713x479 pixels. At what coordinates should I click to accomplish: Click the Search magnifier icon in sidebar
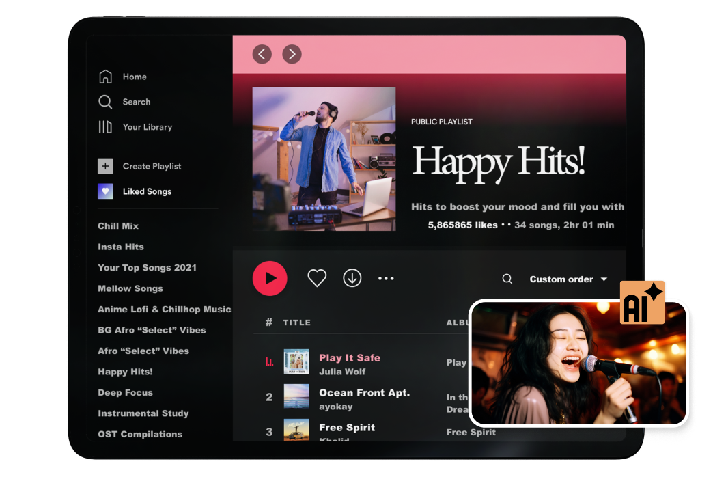(105, 102)
